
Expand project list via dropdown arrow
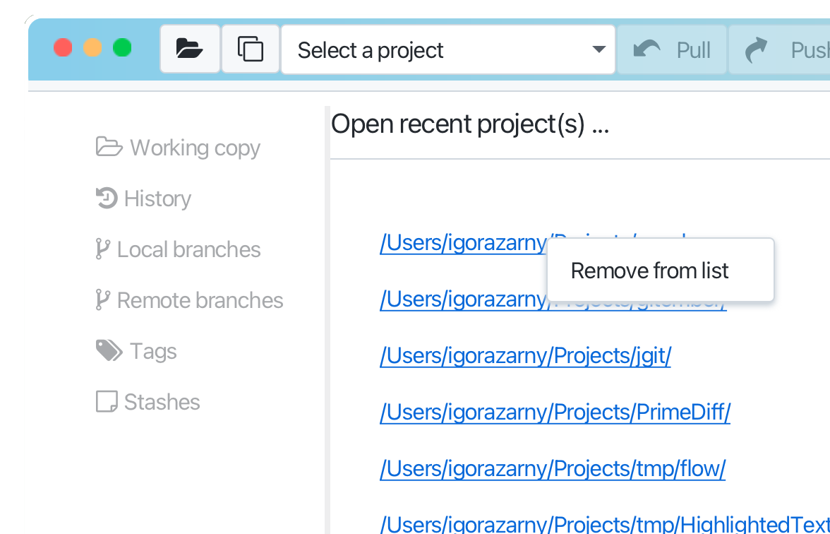click(599, 49)
